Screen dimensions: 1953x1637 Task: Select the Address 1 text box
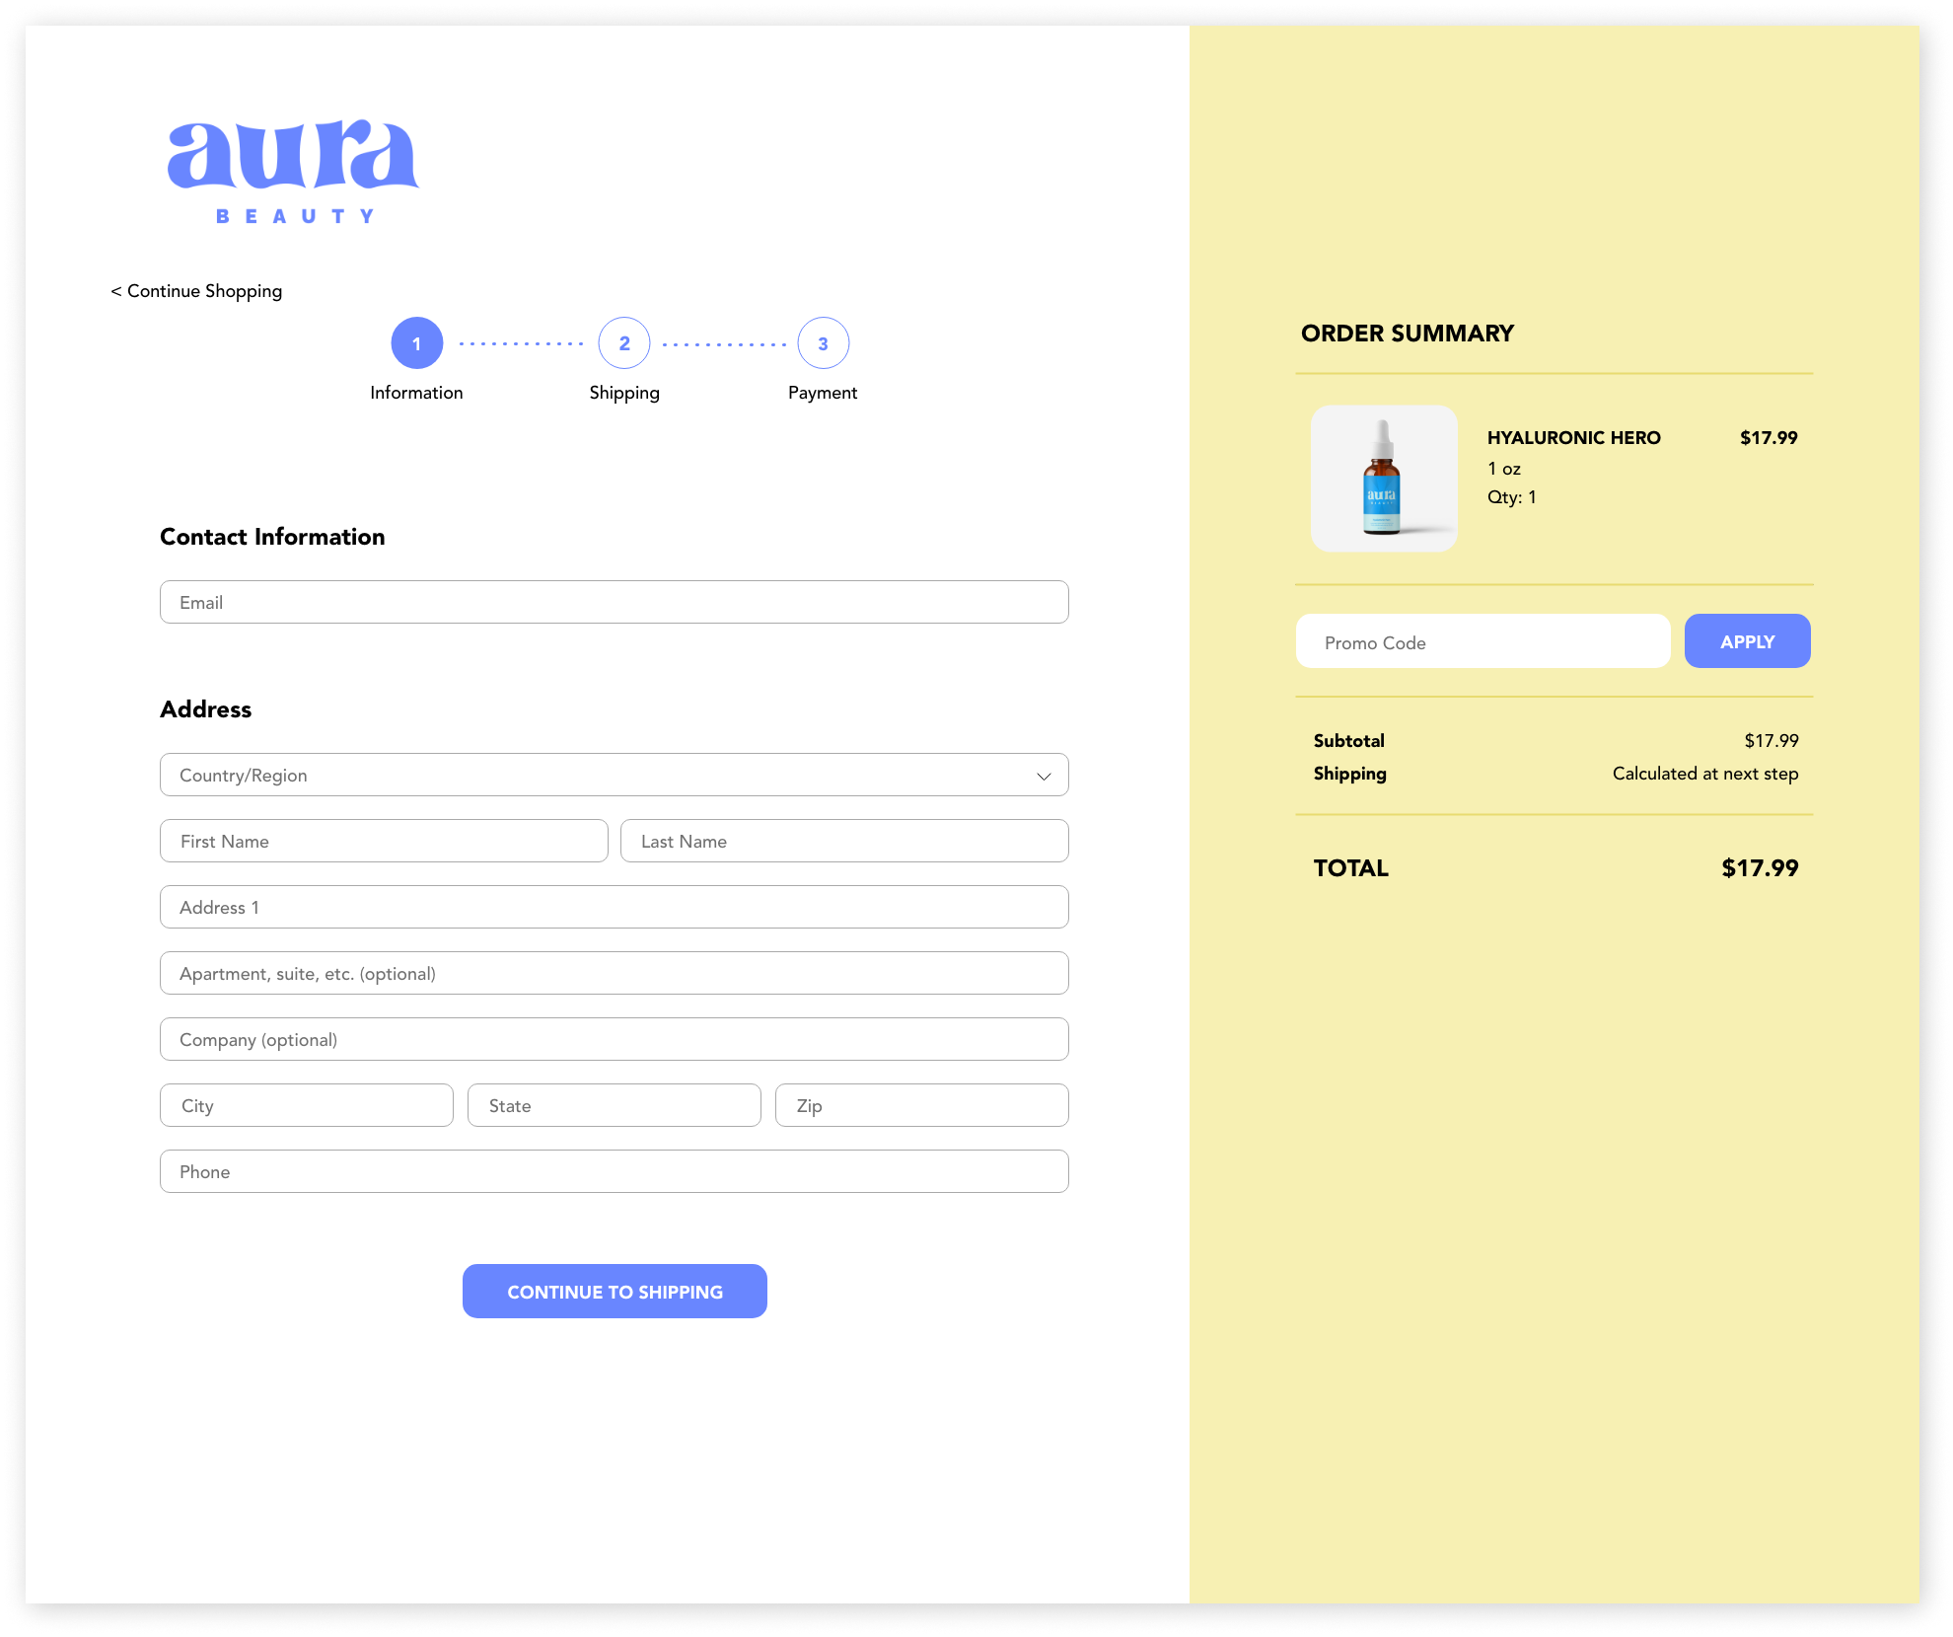click(614, 907)
